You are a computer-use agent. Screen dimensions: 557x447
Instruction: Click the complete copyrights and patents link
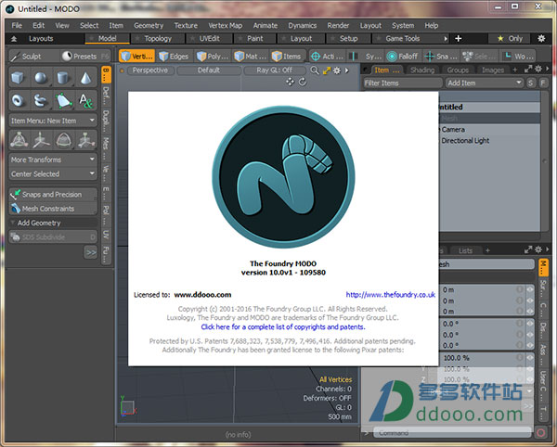[x=283, y=326]
